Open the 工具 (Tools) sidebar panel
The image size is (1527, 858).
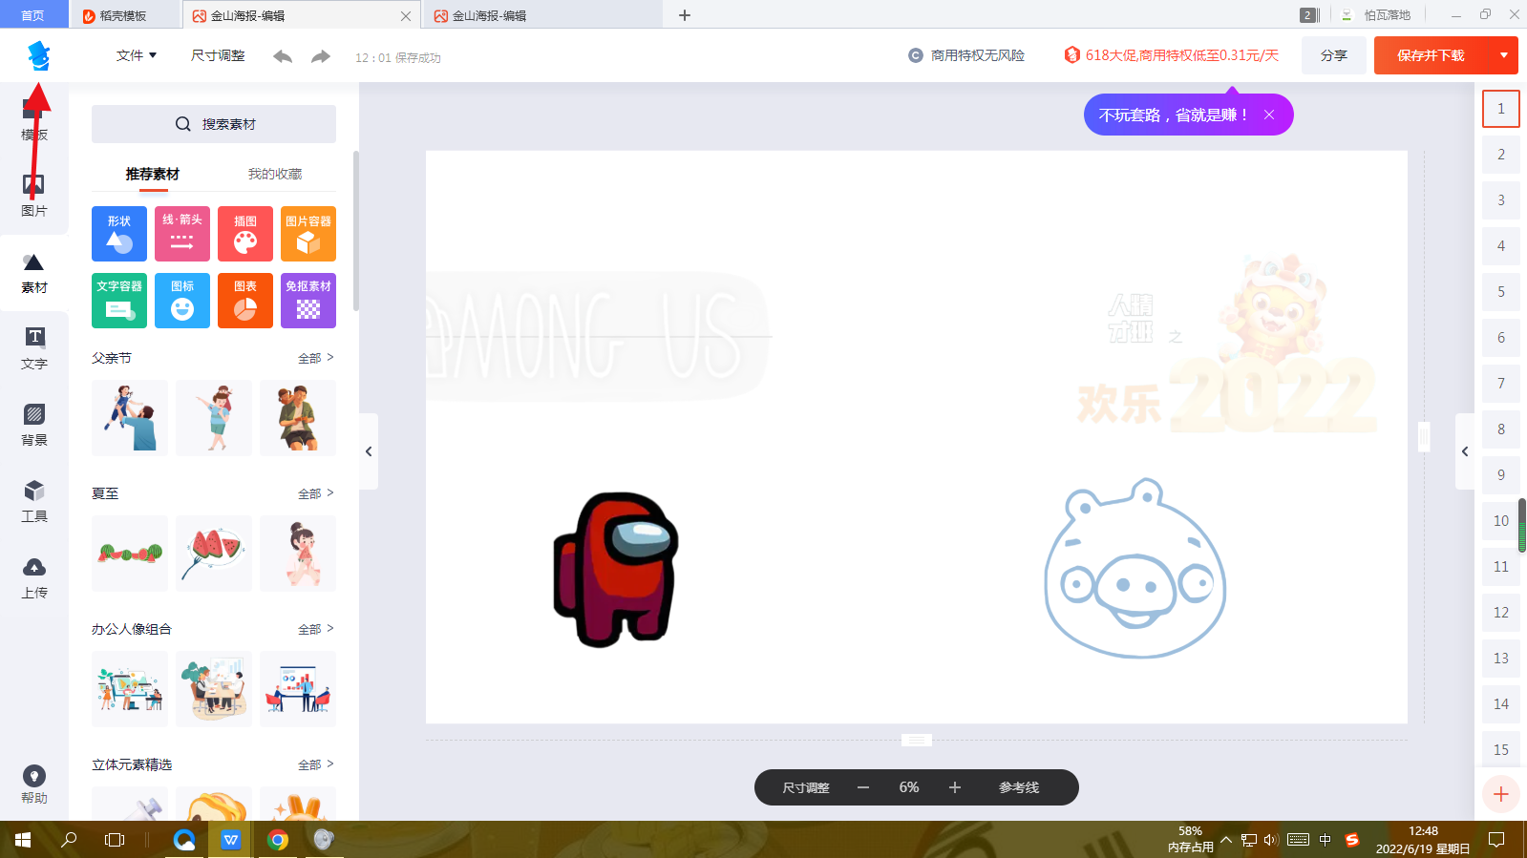[33, 501]
